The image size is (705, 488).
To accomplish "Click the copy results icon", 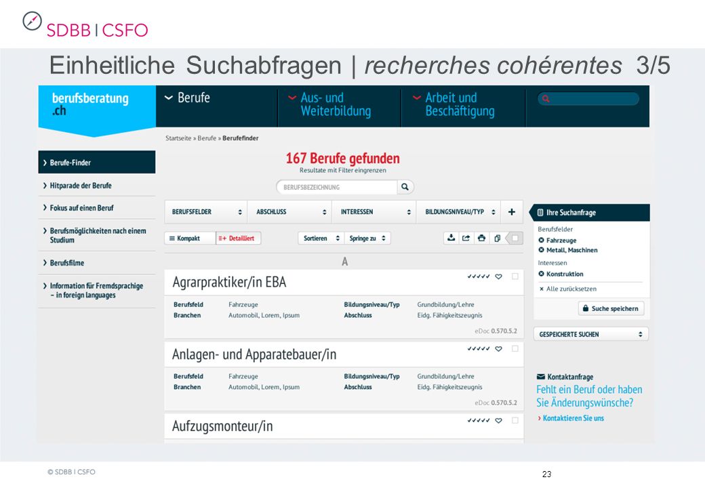I will tap(497, 238).
